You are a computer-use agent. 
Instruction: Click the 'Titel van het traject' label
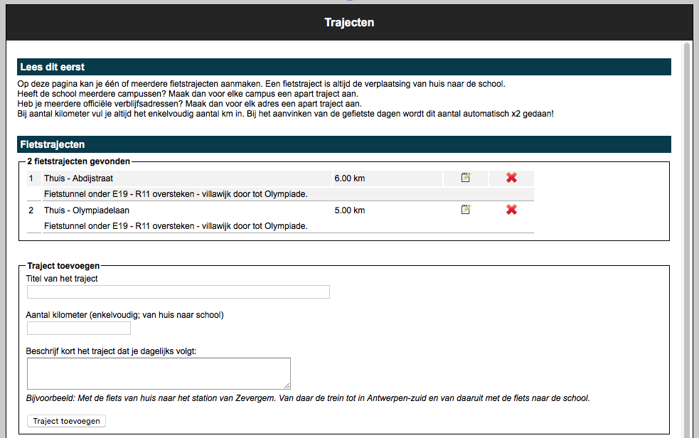(62, 279)
